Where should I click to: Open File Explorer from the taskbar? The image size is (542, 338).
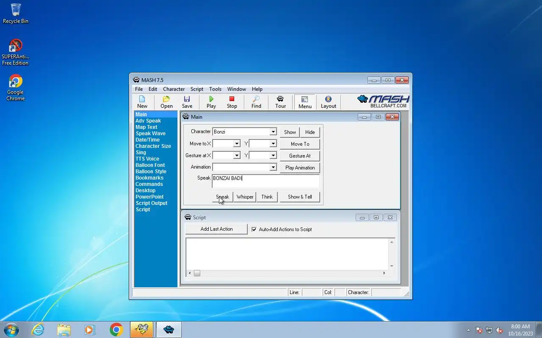[64, 330]
